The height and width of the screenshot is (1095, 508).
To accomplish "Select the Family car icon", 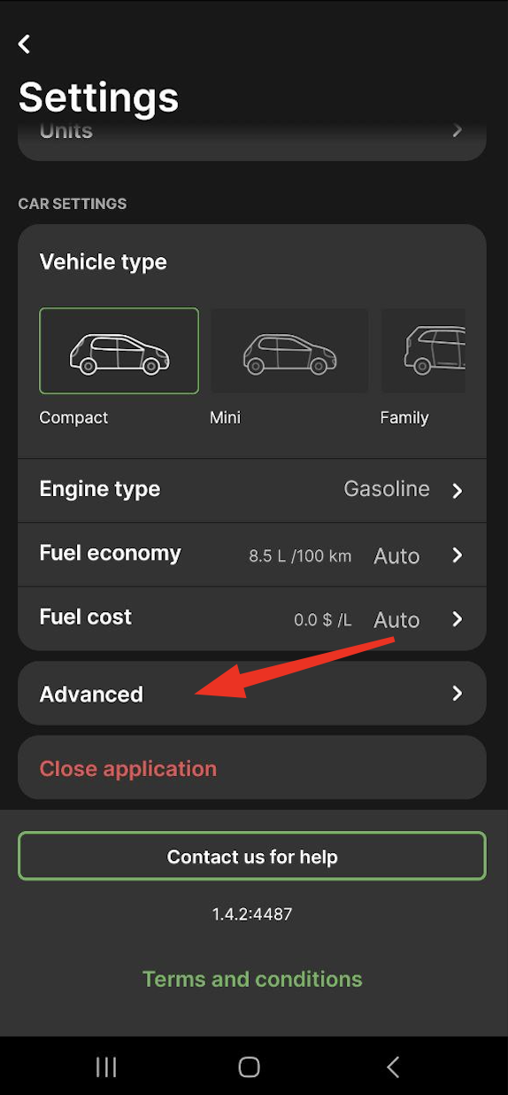I will [x=424, y=351].
